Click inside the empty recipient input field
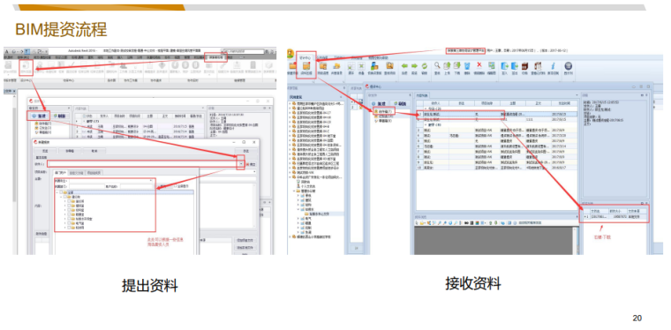671x330 pixels. click(x=143, y=164)
